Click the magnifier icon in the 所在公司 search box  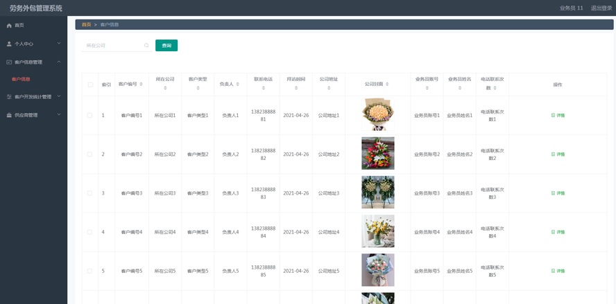point(146,46)
